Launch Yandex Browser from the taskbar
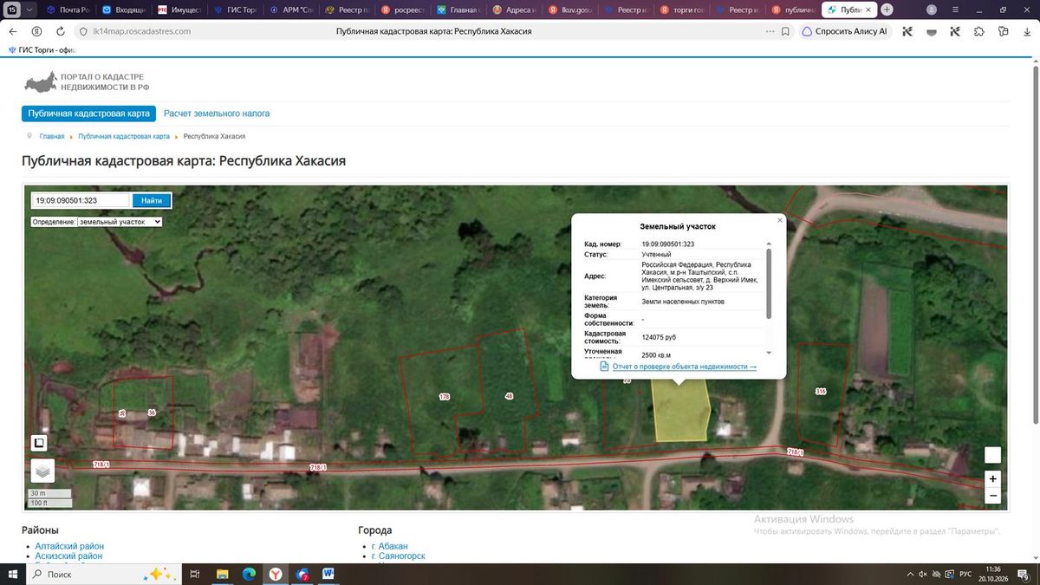Screen dimensions: 1040x585 click(275, 574)
